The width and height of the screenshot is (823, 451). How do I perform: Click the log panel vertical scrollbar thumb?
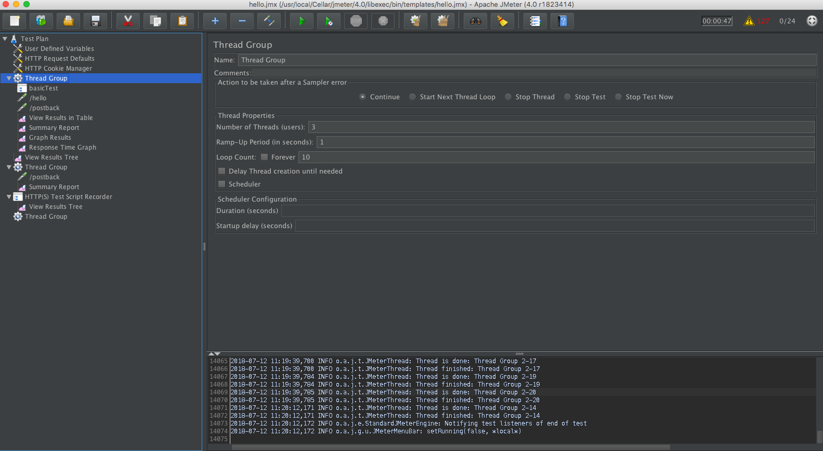(x=819, y=436)
